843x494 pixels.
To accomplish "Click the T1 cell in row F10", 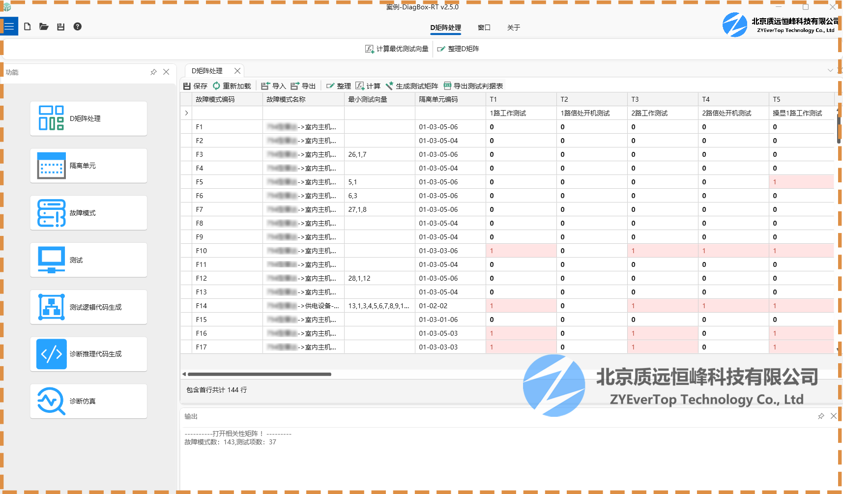I will 521,251.
